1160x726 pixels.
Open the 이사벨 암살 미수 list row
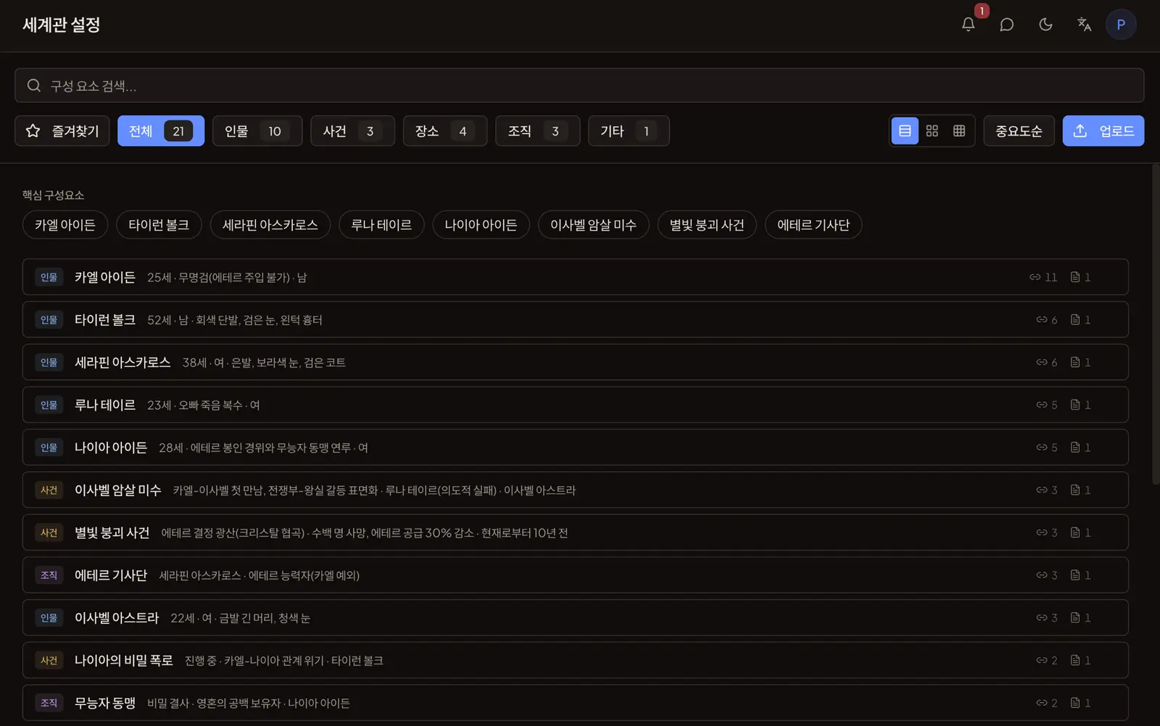[576, 490]
